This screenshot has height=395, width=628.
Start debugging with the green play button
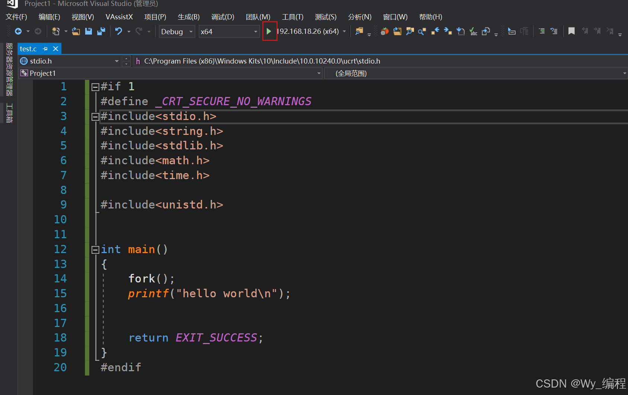coord(269,32)
